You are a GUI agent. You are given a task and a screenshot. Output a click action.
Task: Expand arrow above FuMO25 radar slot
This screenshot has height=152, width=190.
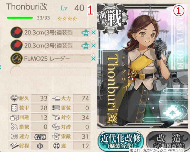(x=93, y=55)
